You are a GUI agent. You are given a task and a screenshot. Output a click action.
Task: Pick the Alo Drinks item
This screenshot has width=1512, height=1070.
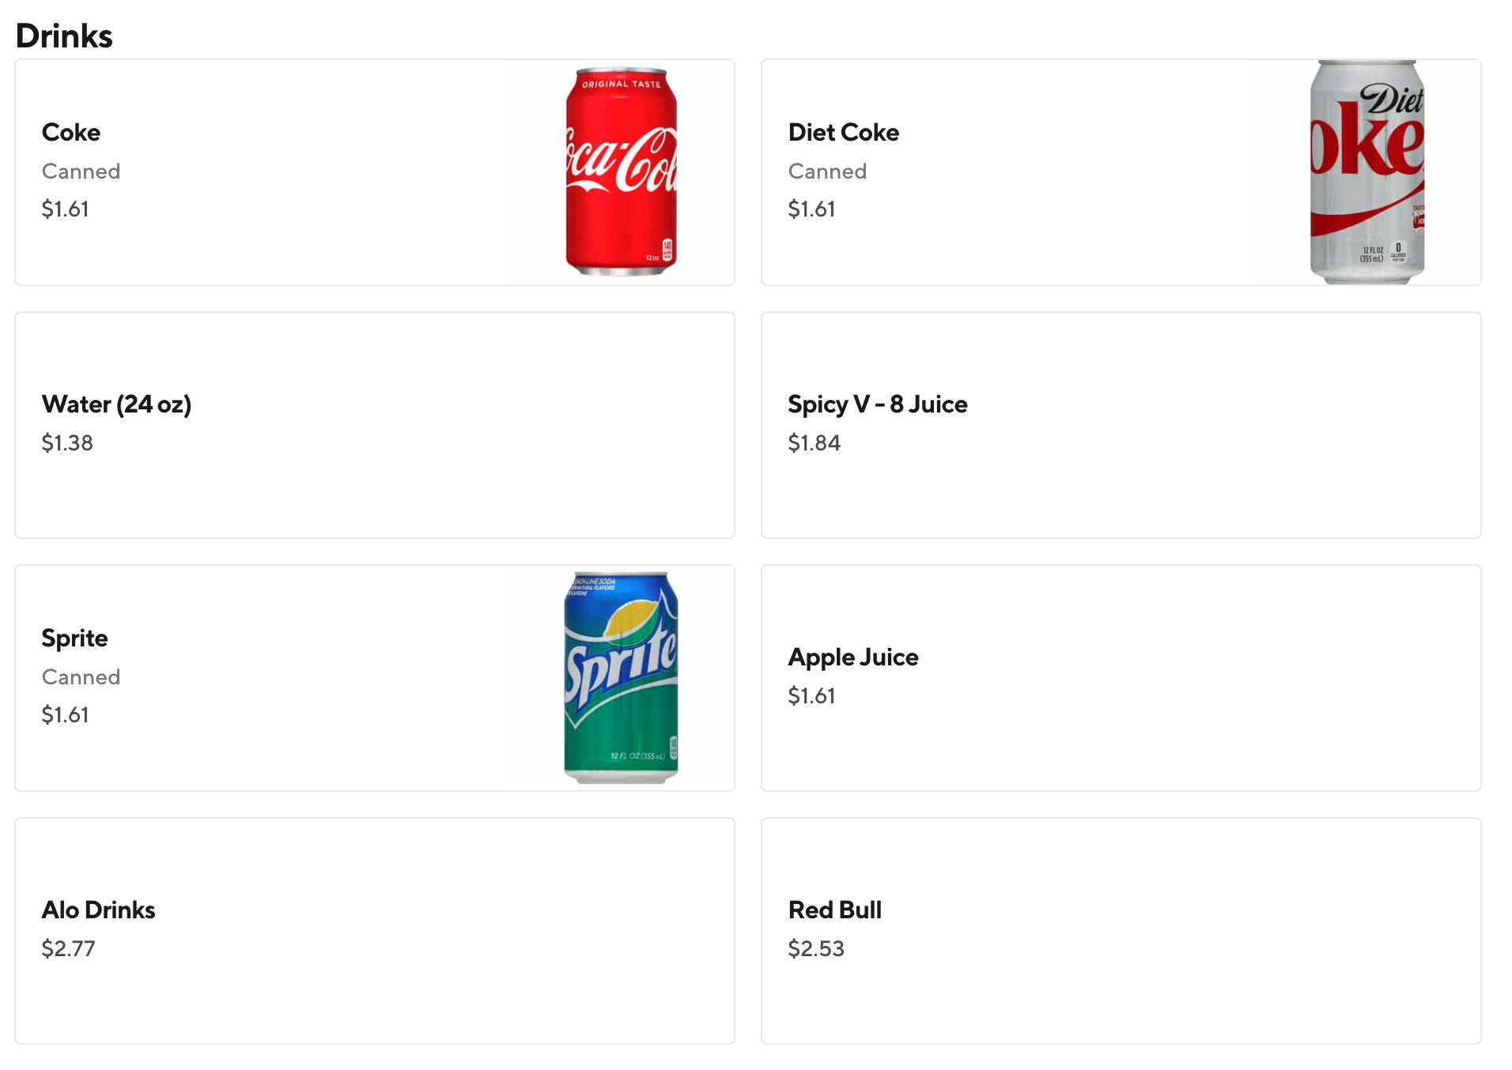pyautogui.click(x=98, y=910)
